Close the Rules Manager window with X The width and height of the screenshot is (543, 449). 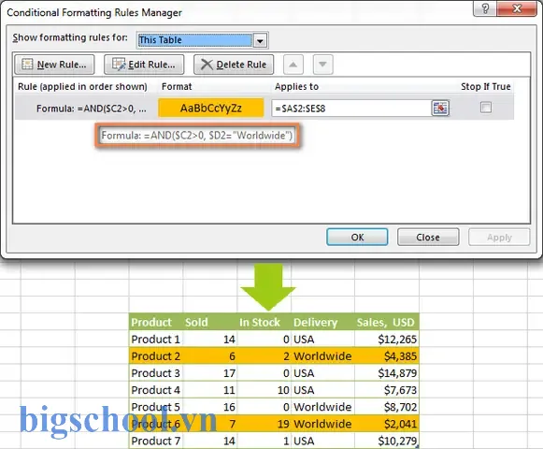click(x=517, y=8)
